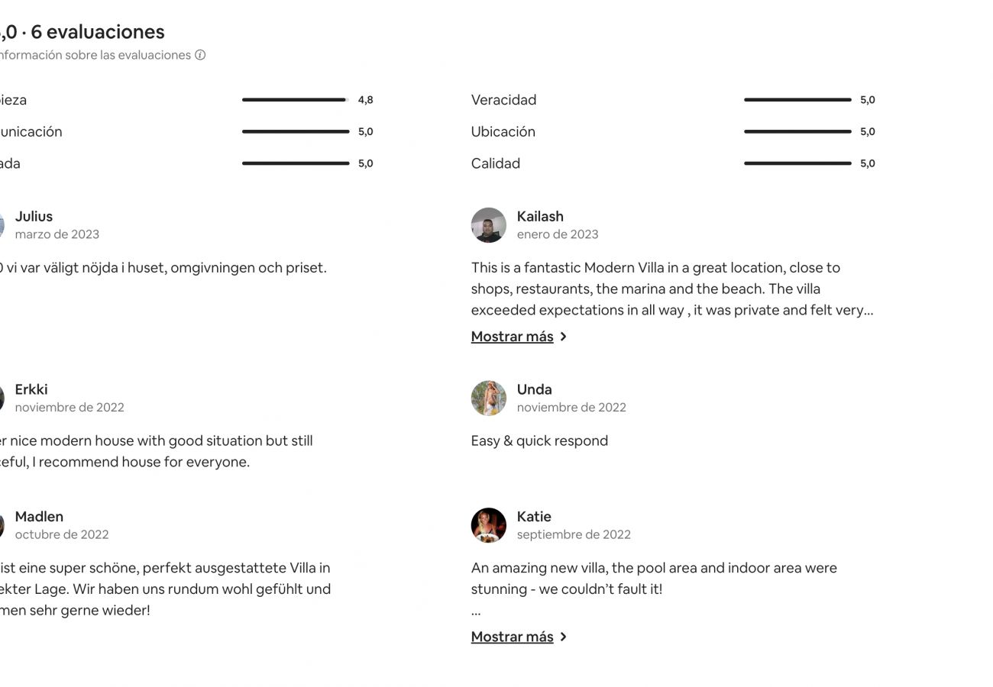The image size is (993, 687).
Task: Open the reviewer name Julius
Action: (34, 217)
